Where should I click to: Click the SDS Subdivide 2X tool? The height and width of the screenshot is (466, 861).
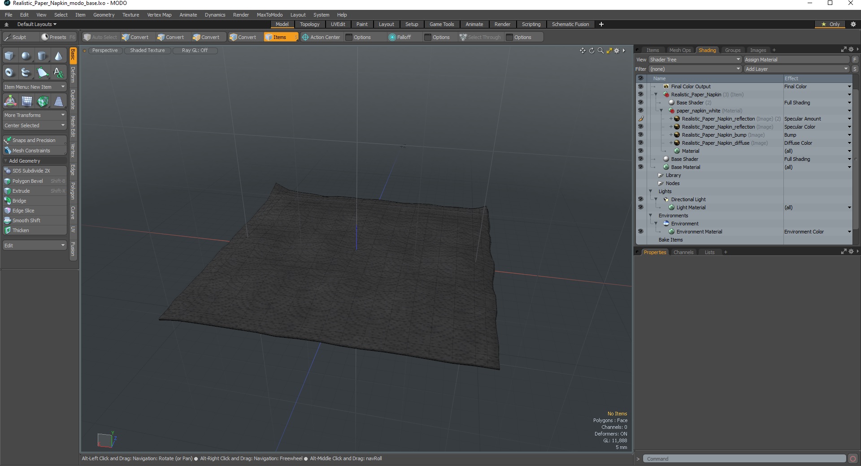tap(35, 171)
